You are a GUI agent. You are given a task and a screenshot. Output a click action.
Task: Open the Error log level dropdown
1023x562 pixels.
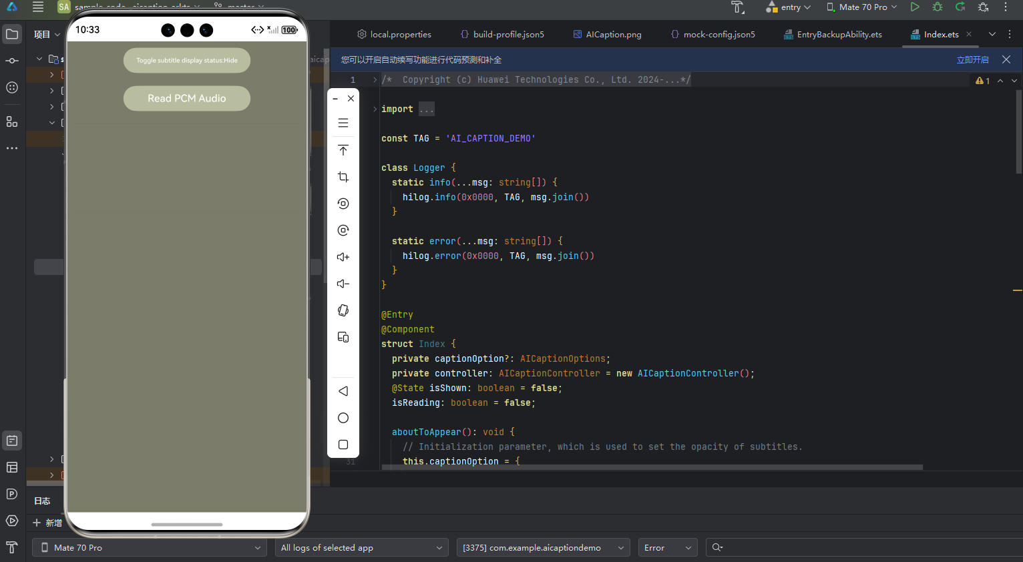(667, 547)
